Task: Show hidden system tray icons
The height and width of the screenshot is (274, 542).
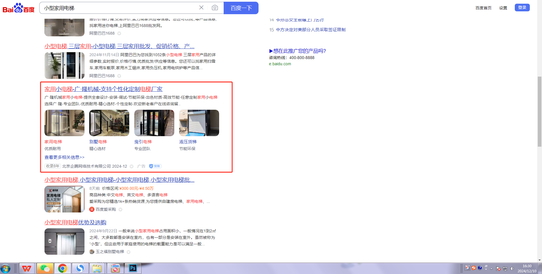Action: pos(491,268)
